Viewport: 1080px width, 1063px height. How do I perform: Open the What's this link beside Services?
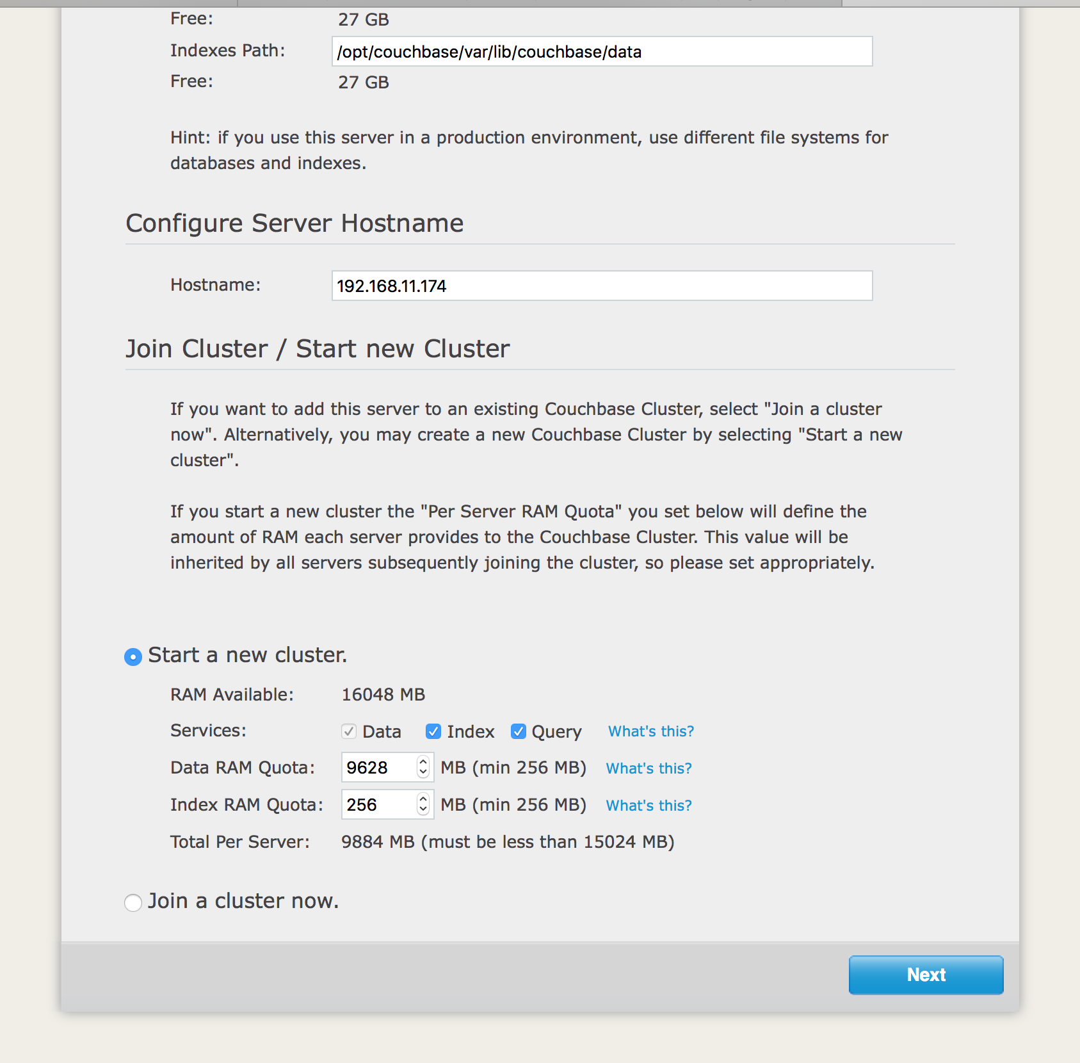[651, 731]
